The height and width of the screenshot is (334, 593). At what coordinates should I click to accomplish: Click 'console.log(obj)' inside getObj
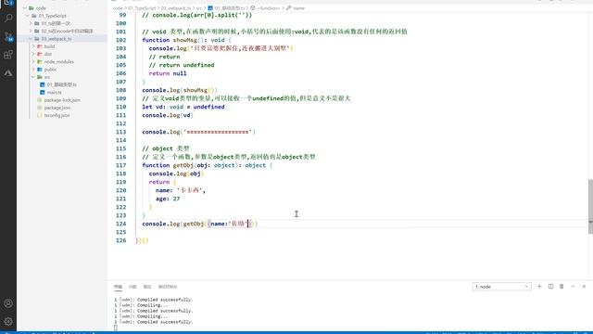176,173
